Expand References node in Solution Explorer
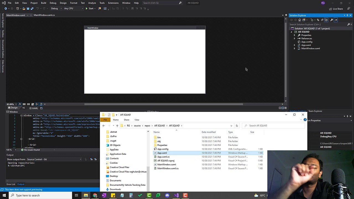This screenshot has height=199, width=354. tap(294, 38)
